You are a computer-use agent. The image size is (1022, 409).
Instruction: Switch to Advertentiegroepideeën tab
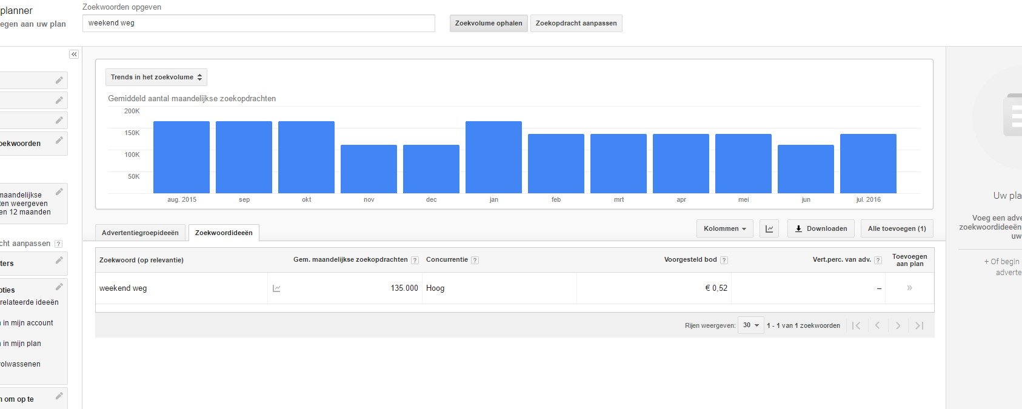[140, 233]
